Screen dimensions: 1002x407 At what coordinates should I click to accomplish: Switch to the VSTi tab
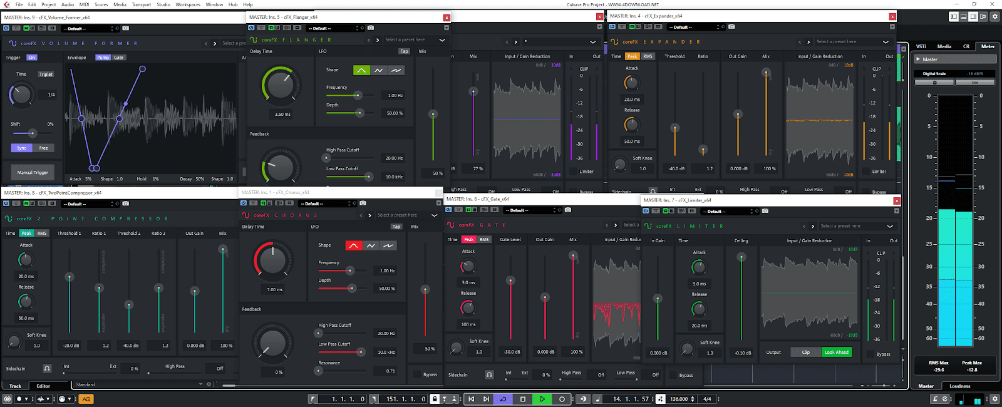(x=921, y=46)
